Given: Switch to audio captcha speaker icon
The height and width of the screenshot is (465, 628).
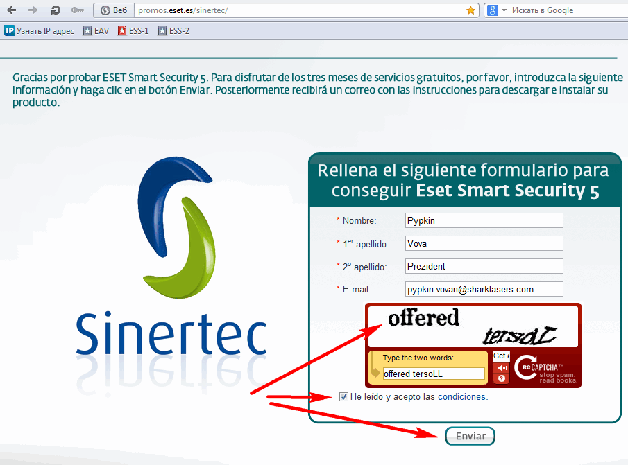Looking at the screenshot, I should click(502, 367).
